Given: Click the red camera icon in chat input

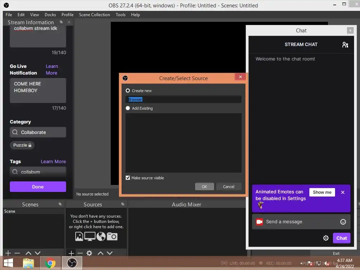Looking at the screenshot, I should click(x=260, y=222).
